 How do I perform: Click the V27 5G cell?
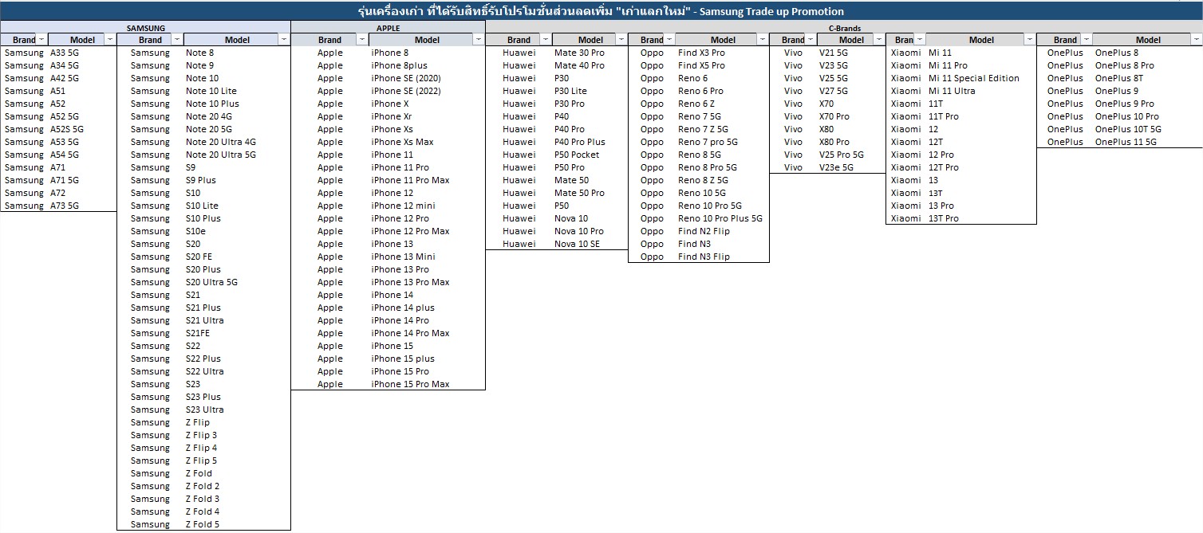(851, 91)
